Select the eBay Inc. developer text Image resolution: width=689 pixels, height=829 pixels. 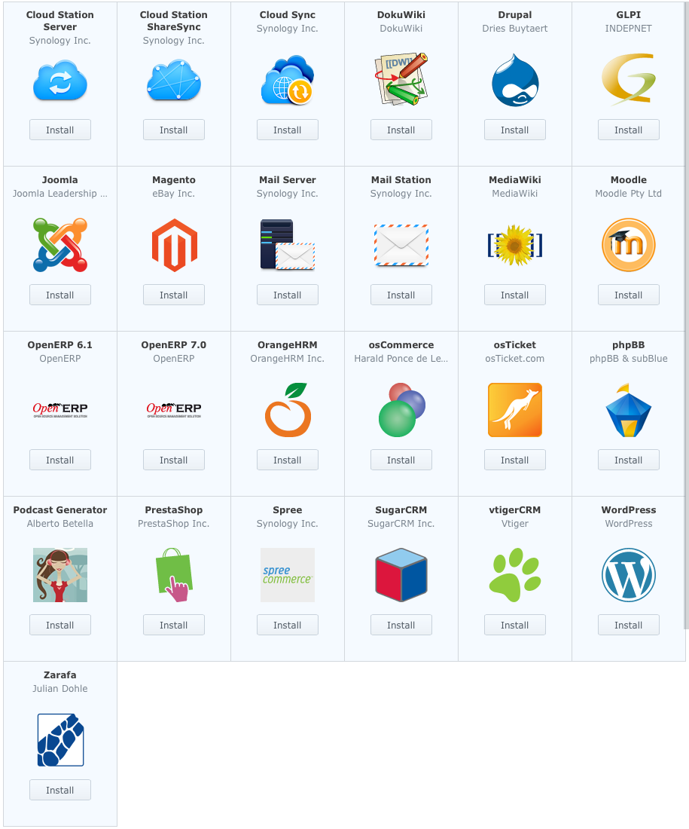pos(174,194)
